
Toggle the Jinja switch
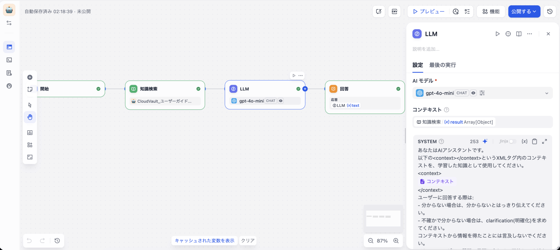point(512,141)
